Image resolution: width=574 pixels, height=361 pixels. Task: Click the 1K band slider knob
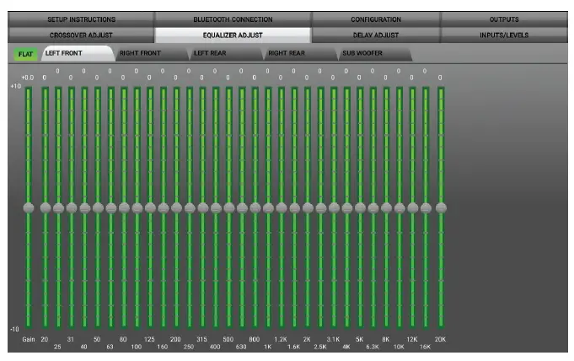[x=268, y=207]
